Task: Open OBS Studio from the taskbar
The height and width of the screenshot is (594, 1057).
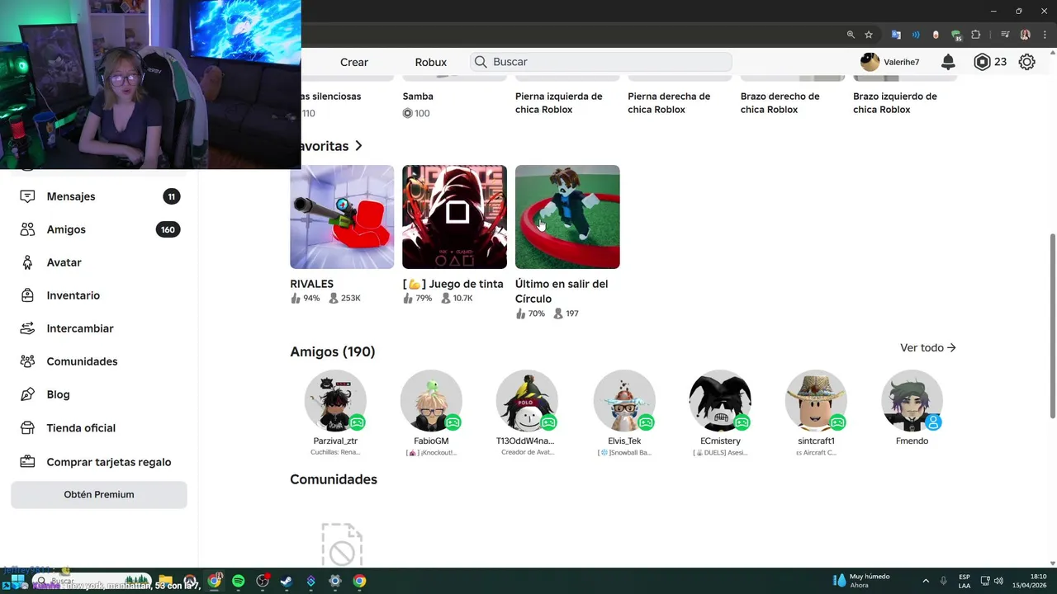Action: (x=263, y=581)
